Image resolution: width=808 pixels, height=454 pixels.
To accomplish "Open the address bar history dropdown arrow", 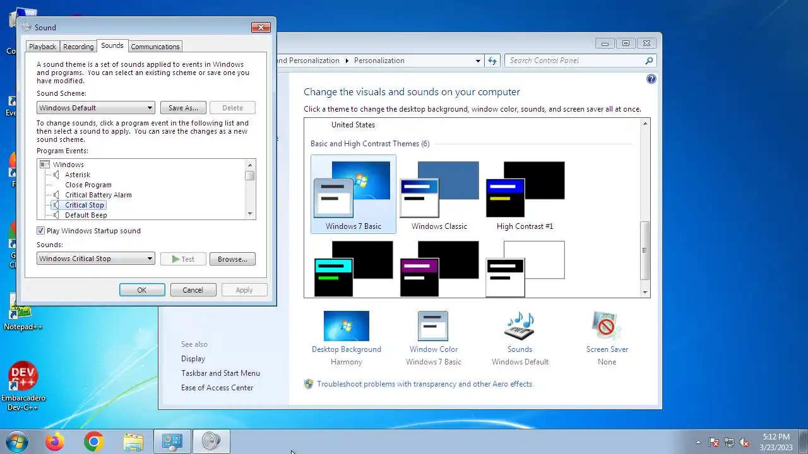I will tap(478, 61).
